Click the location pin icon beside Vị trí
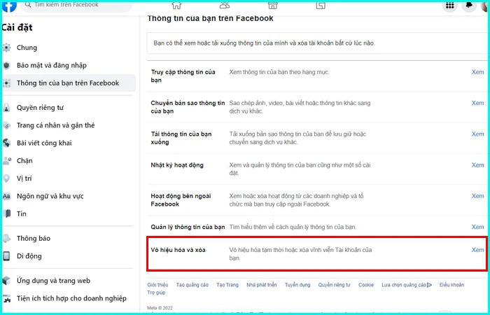 tap(6, 178)
